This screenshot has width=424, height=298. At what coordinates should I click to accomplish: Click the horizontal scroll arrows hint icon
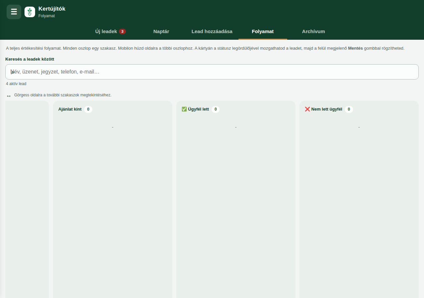[9, 96]
